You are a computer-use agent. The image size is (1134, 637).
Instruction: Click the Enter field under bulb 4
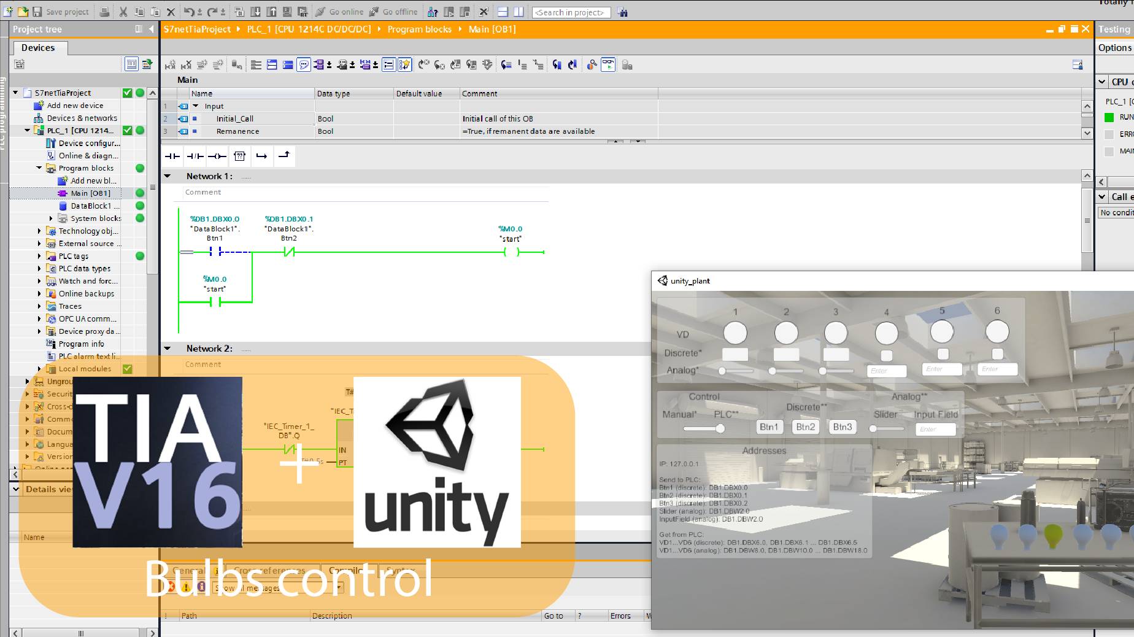tap(887, 371)
